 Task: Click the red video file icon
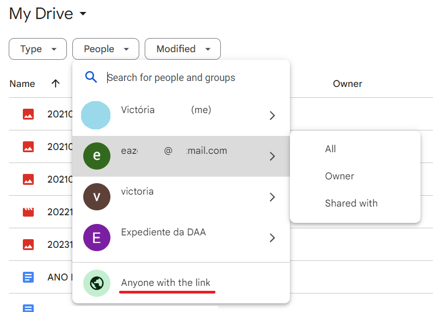pos(28,212)
